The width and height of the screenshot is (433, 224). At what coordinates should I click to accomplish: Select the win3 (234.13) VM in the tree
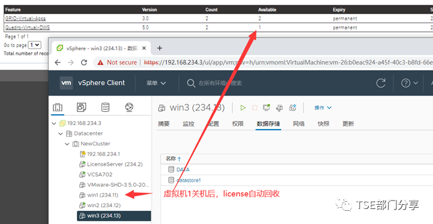[114, 216]
